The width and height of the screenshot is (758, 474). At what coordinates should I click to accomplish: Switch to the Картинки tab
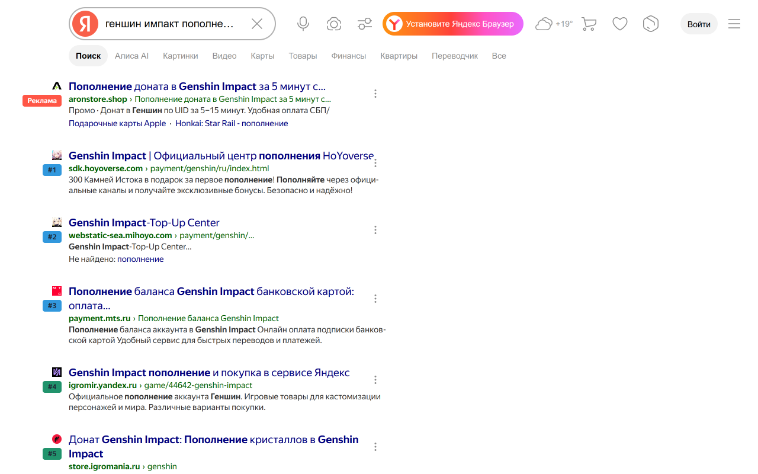click(x=181, y=56)
